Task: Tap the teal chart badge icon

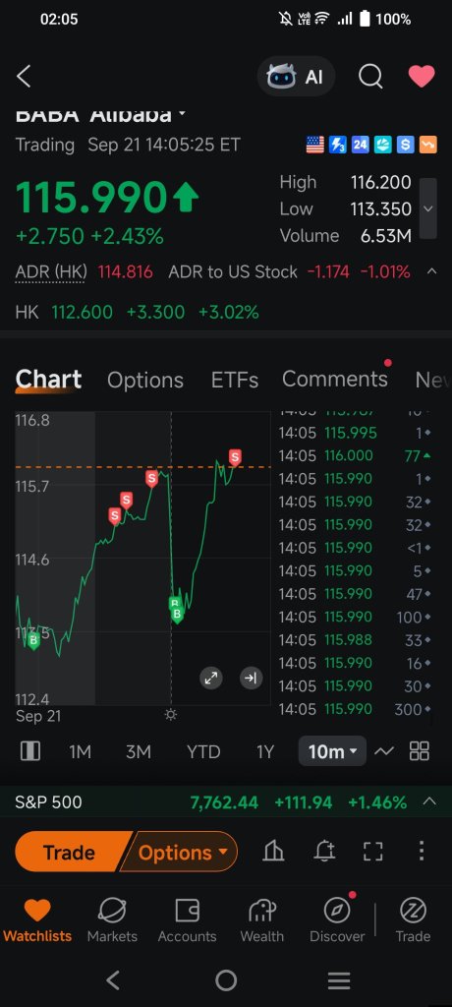Action: (382, 145)
